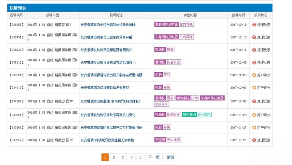Screen dimensions: 292x165
Task: Click 开裂 tag in row 234419
Action: click(x=167, y=87)
